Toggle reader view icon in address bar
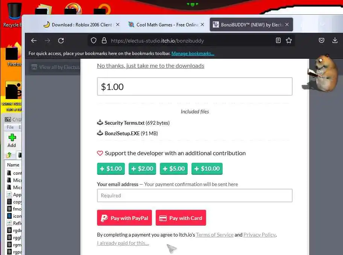The width and height of the screenshot is (343, 255). click(x=278, y=40)
